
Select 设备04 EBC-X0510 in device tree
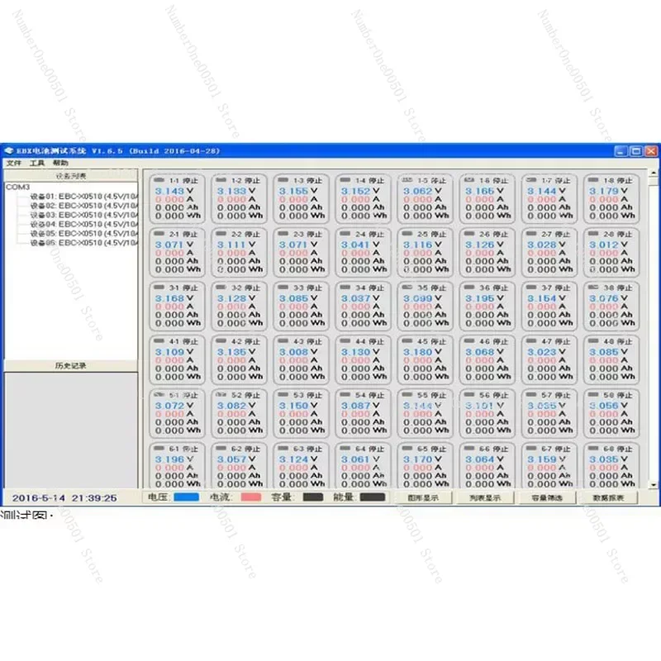pos(84,224)
